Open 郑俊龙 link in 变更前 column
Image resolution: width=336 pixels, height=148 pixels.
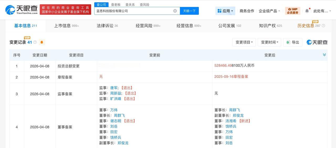point(123,143)
